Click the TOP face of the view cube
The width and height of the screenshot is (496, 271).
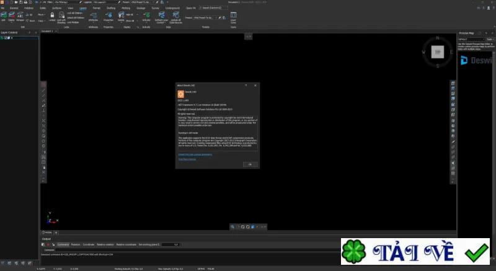coord(438,52)
